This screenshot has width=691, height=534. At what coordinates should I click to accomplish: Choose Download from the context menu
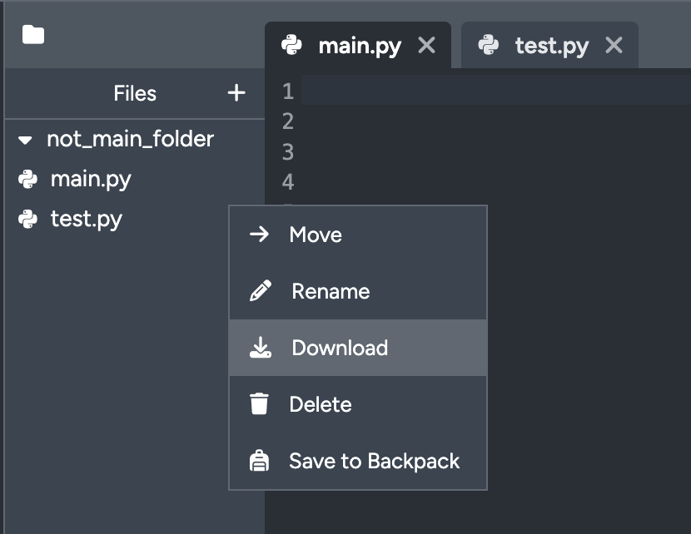tap(340, 348)
